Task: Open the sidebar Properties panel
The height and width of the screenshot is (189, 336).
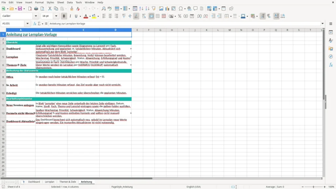Action: coord(331,32)
